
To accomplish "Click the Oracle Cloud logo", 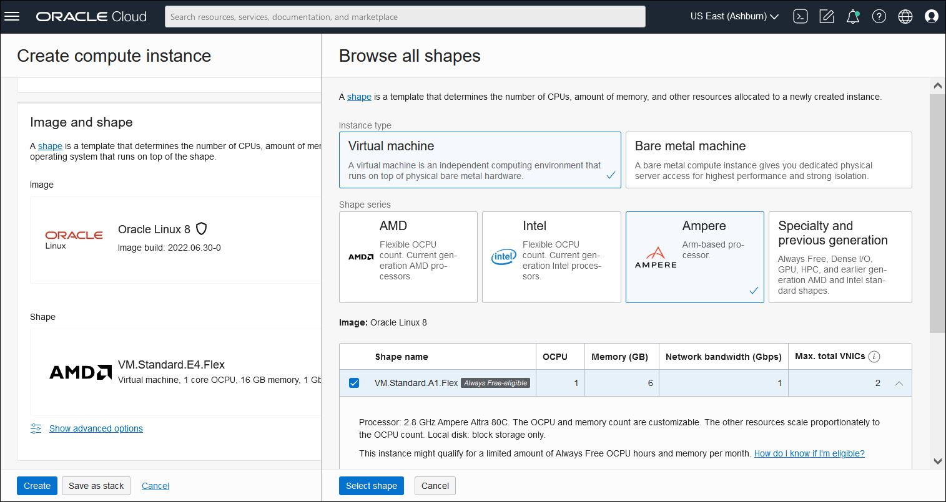I will [91, 16].
